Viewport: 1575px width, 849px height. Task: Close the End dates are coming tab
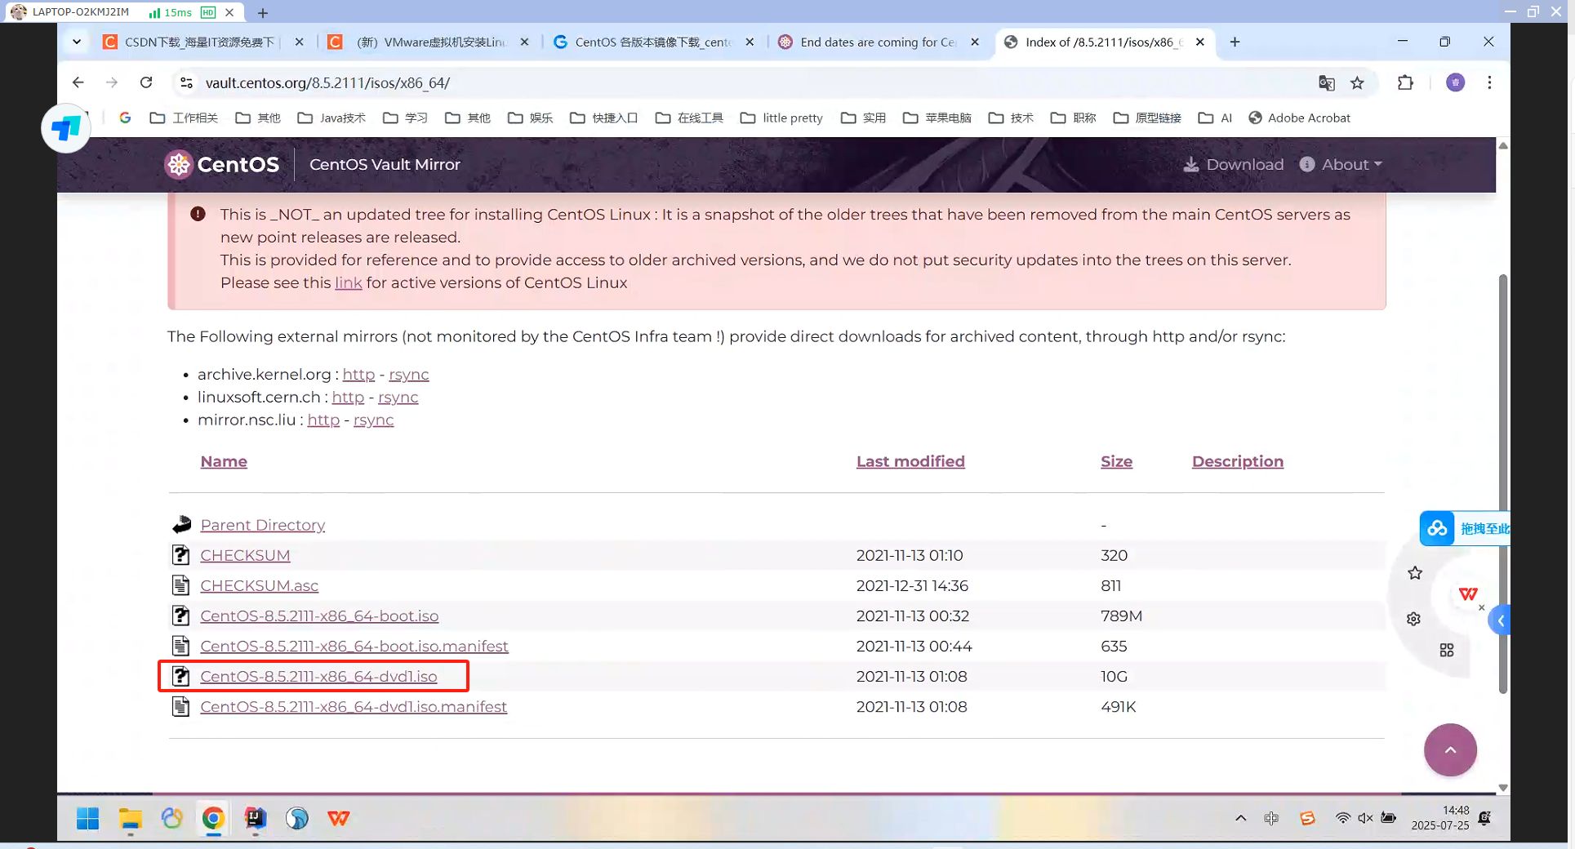point(975,42)
